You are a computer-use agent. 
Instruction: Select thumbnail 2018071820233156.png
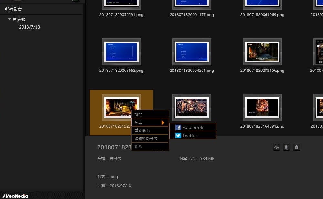point(262,52)
